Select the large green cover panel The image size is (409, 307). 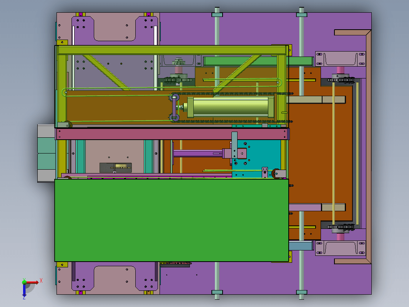click(x=171, y=220)
